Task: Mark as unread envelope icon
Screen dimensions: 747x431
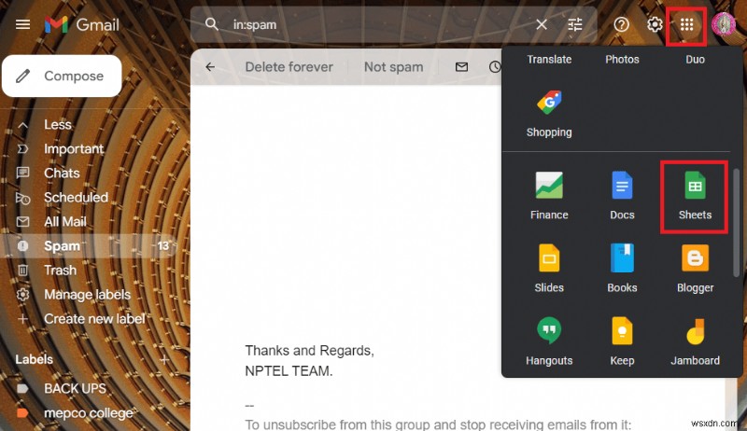Action: 461,67
